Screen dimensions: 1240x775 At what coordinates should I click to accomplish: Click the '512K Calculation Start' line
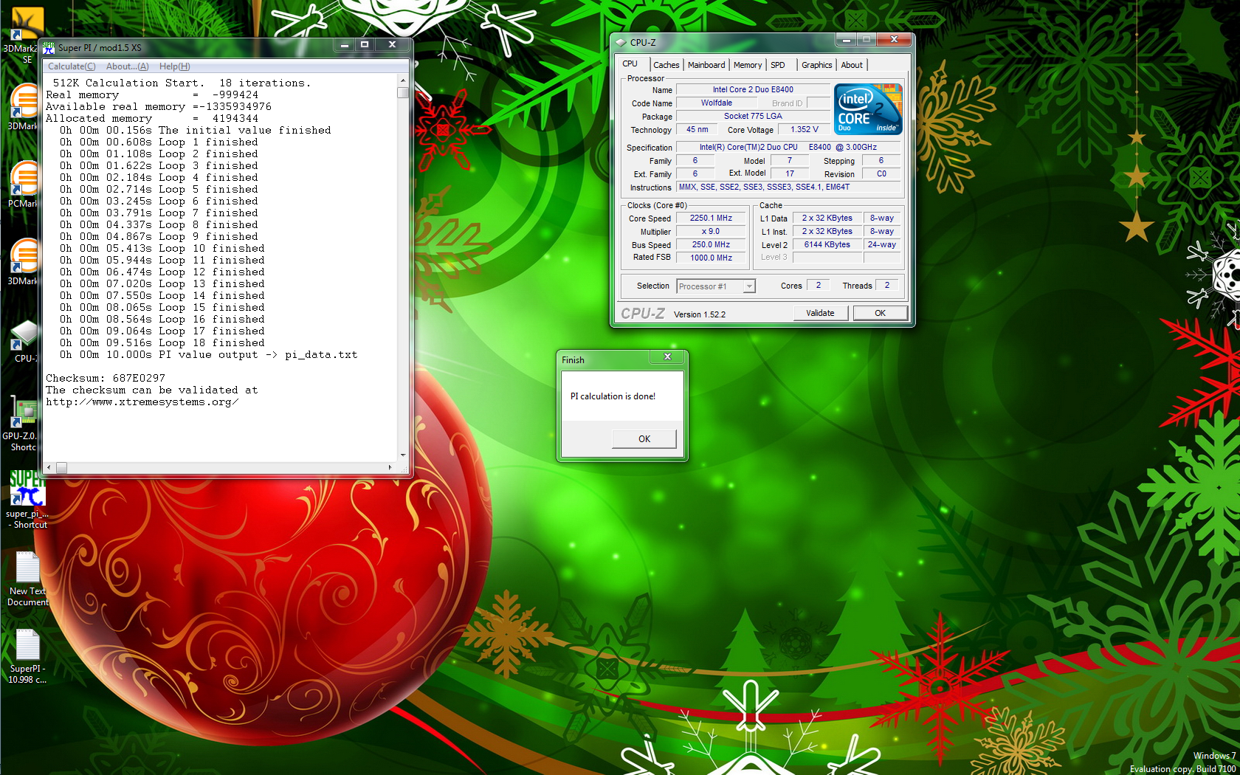click(182, 83)
